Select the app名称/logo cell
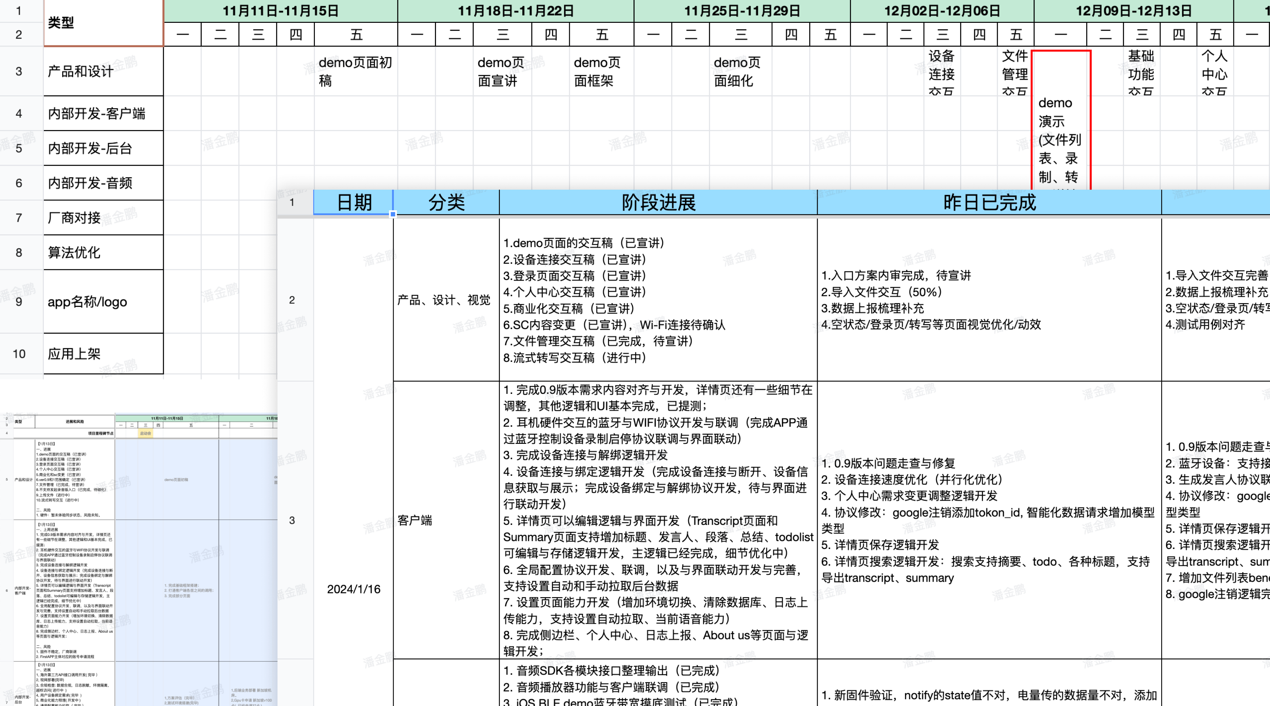This screenshot has height=706, width=1270. (104, 302)
